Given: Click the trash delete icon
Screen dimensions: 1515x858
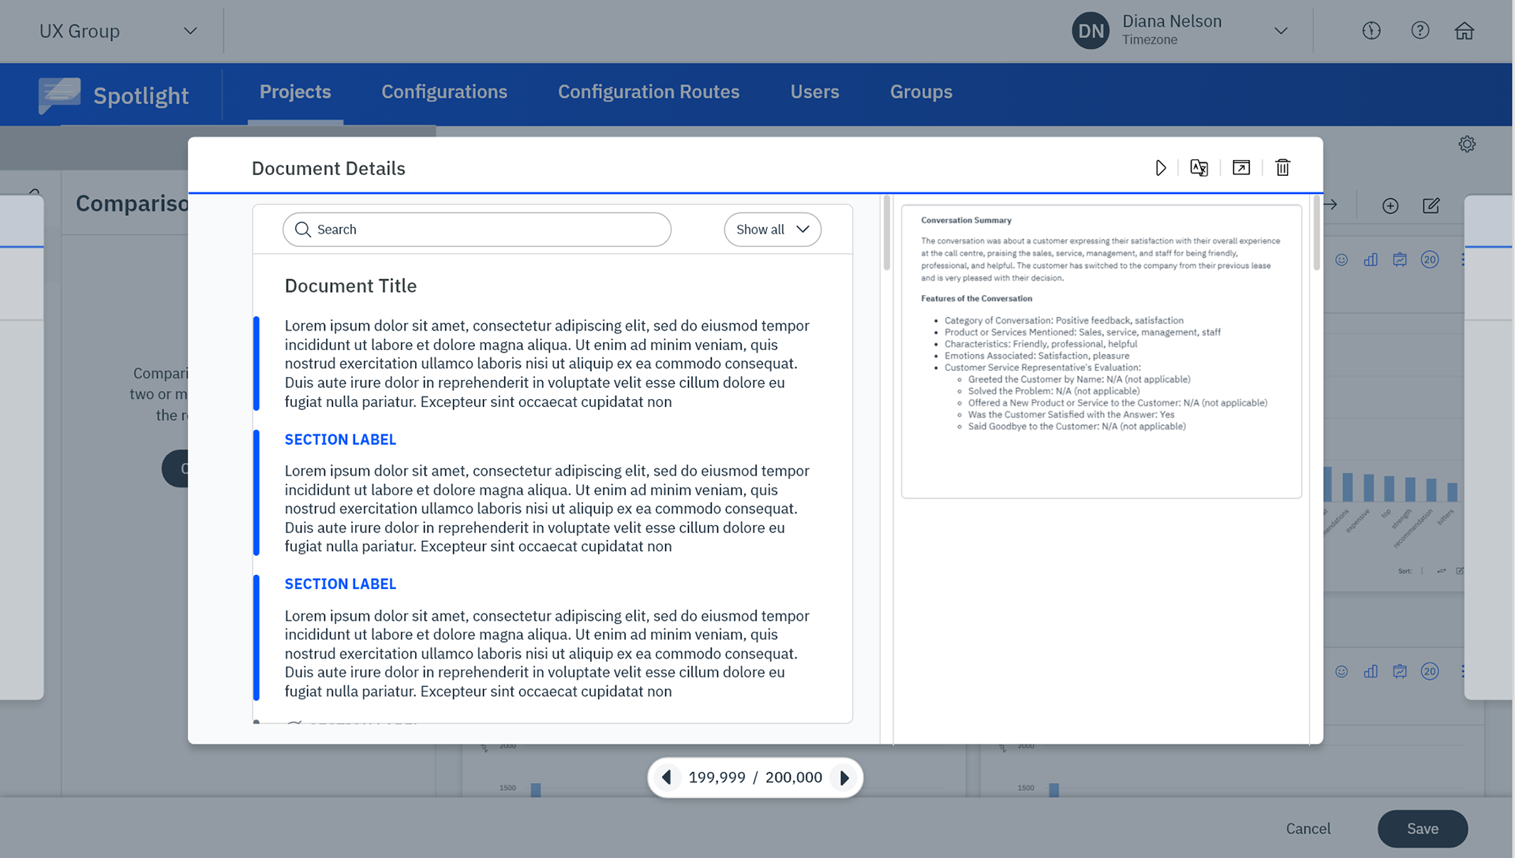Looking at the screenshot, I should (x=1283, y=168).
